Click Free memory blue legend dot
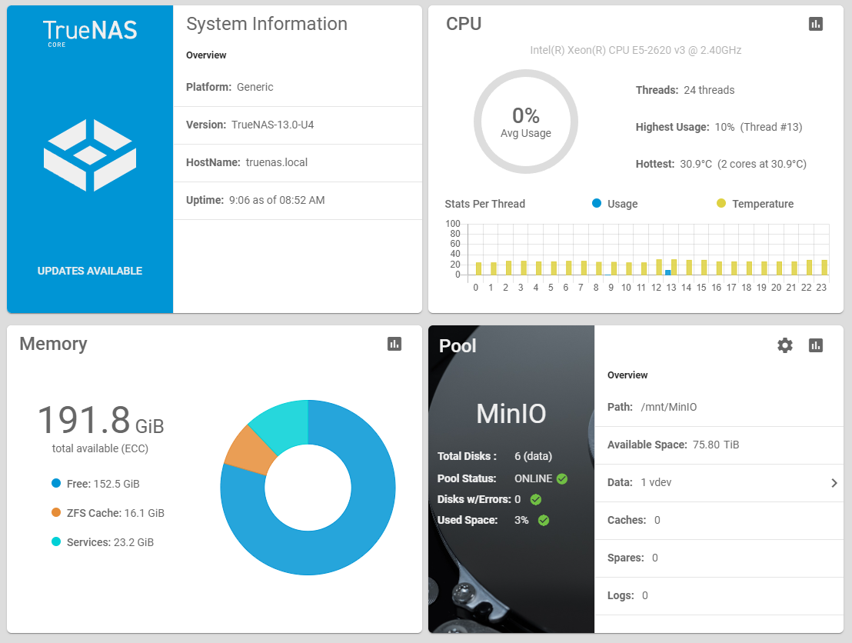The image size is (852, 643). click(56, 483)
